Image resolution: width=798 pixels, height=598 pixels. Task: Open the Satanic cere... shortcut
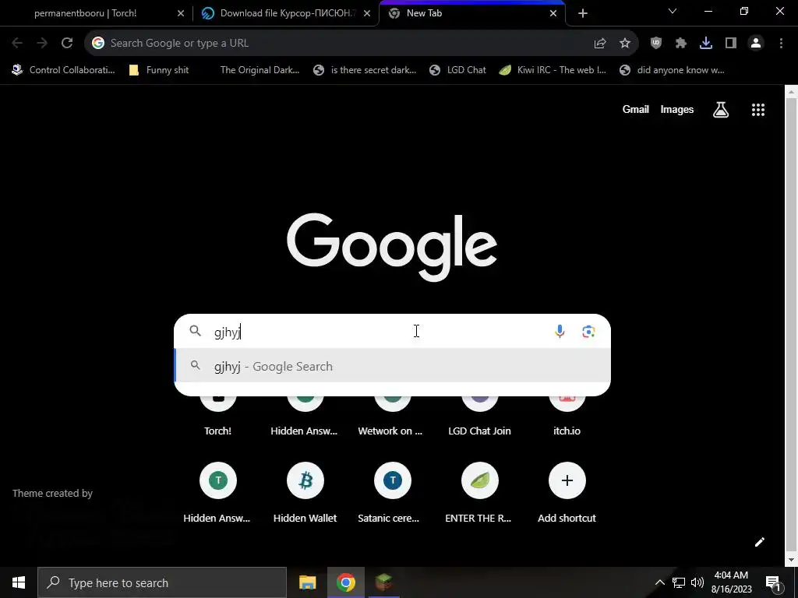[393, 480]
